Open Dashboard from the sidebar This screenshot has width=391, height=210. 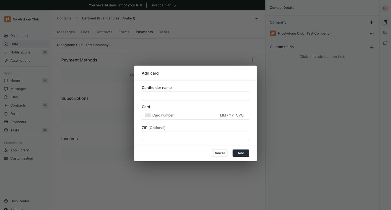tap(26, 36)
